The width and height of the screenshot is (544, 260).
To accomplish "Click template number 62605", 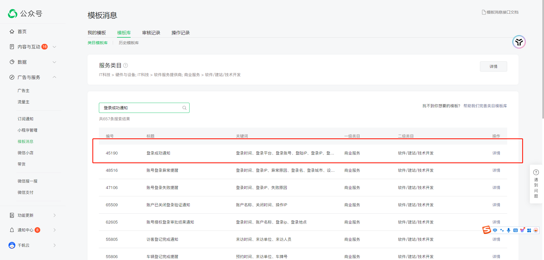I will 112,222.
